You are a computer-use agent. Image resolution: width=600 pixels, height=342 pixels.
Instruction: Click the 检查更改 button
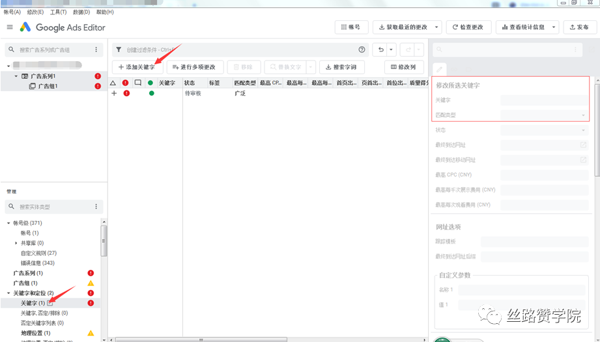pyautogui.click(x=468, y=27)
